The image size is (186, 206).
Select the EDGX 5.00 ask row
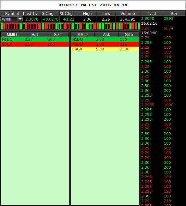(x=105, y=49)
